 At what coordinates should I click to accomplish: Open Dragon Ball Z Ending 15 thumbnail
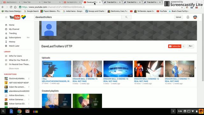(x=87, y=69)
